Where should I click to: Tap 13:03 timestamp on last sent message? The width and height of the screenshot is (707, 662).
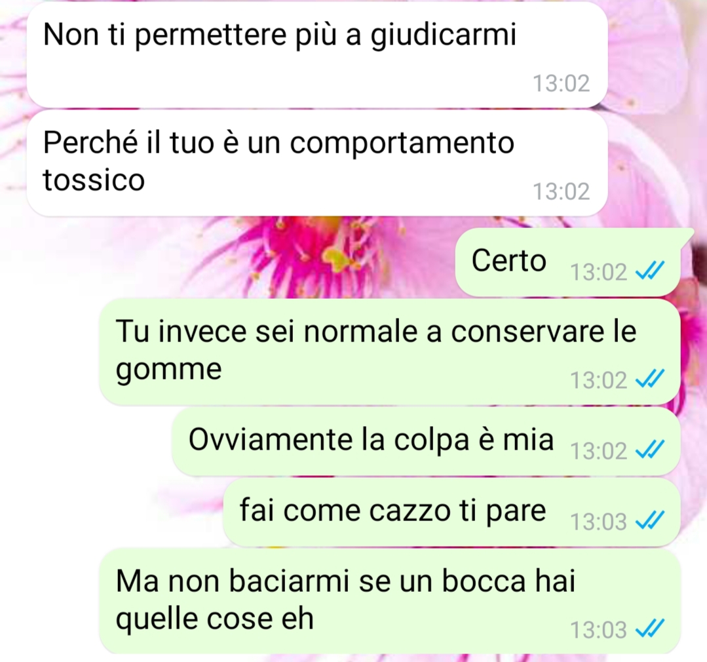(598, 629)
